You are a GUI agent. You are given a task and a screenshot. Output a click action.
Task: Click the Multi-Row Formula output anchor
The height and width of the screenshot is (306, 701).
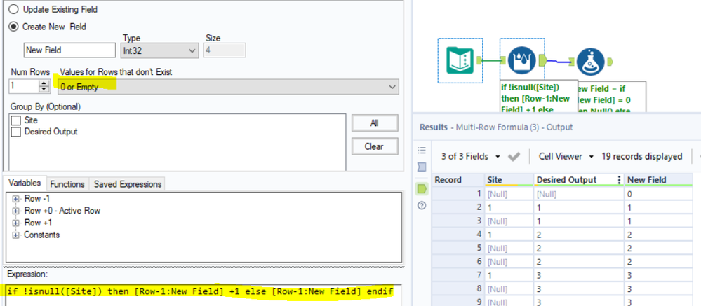pos(542,61)
